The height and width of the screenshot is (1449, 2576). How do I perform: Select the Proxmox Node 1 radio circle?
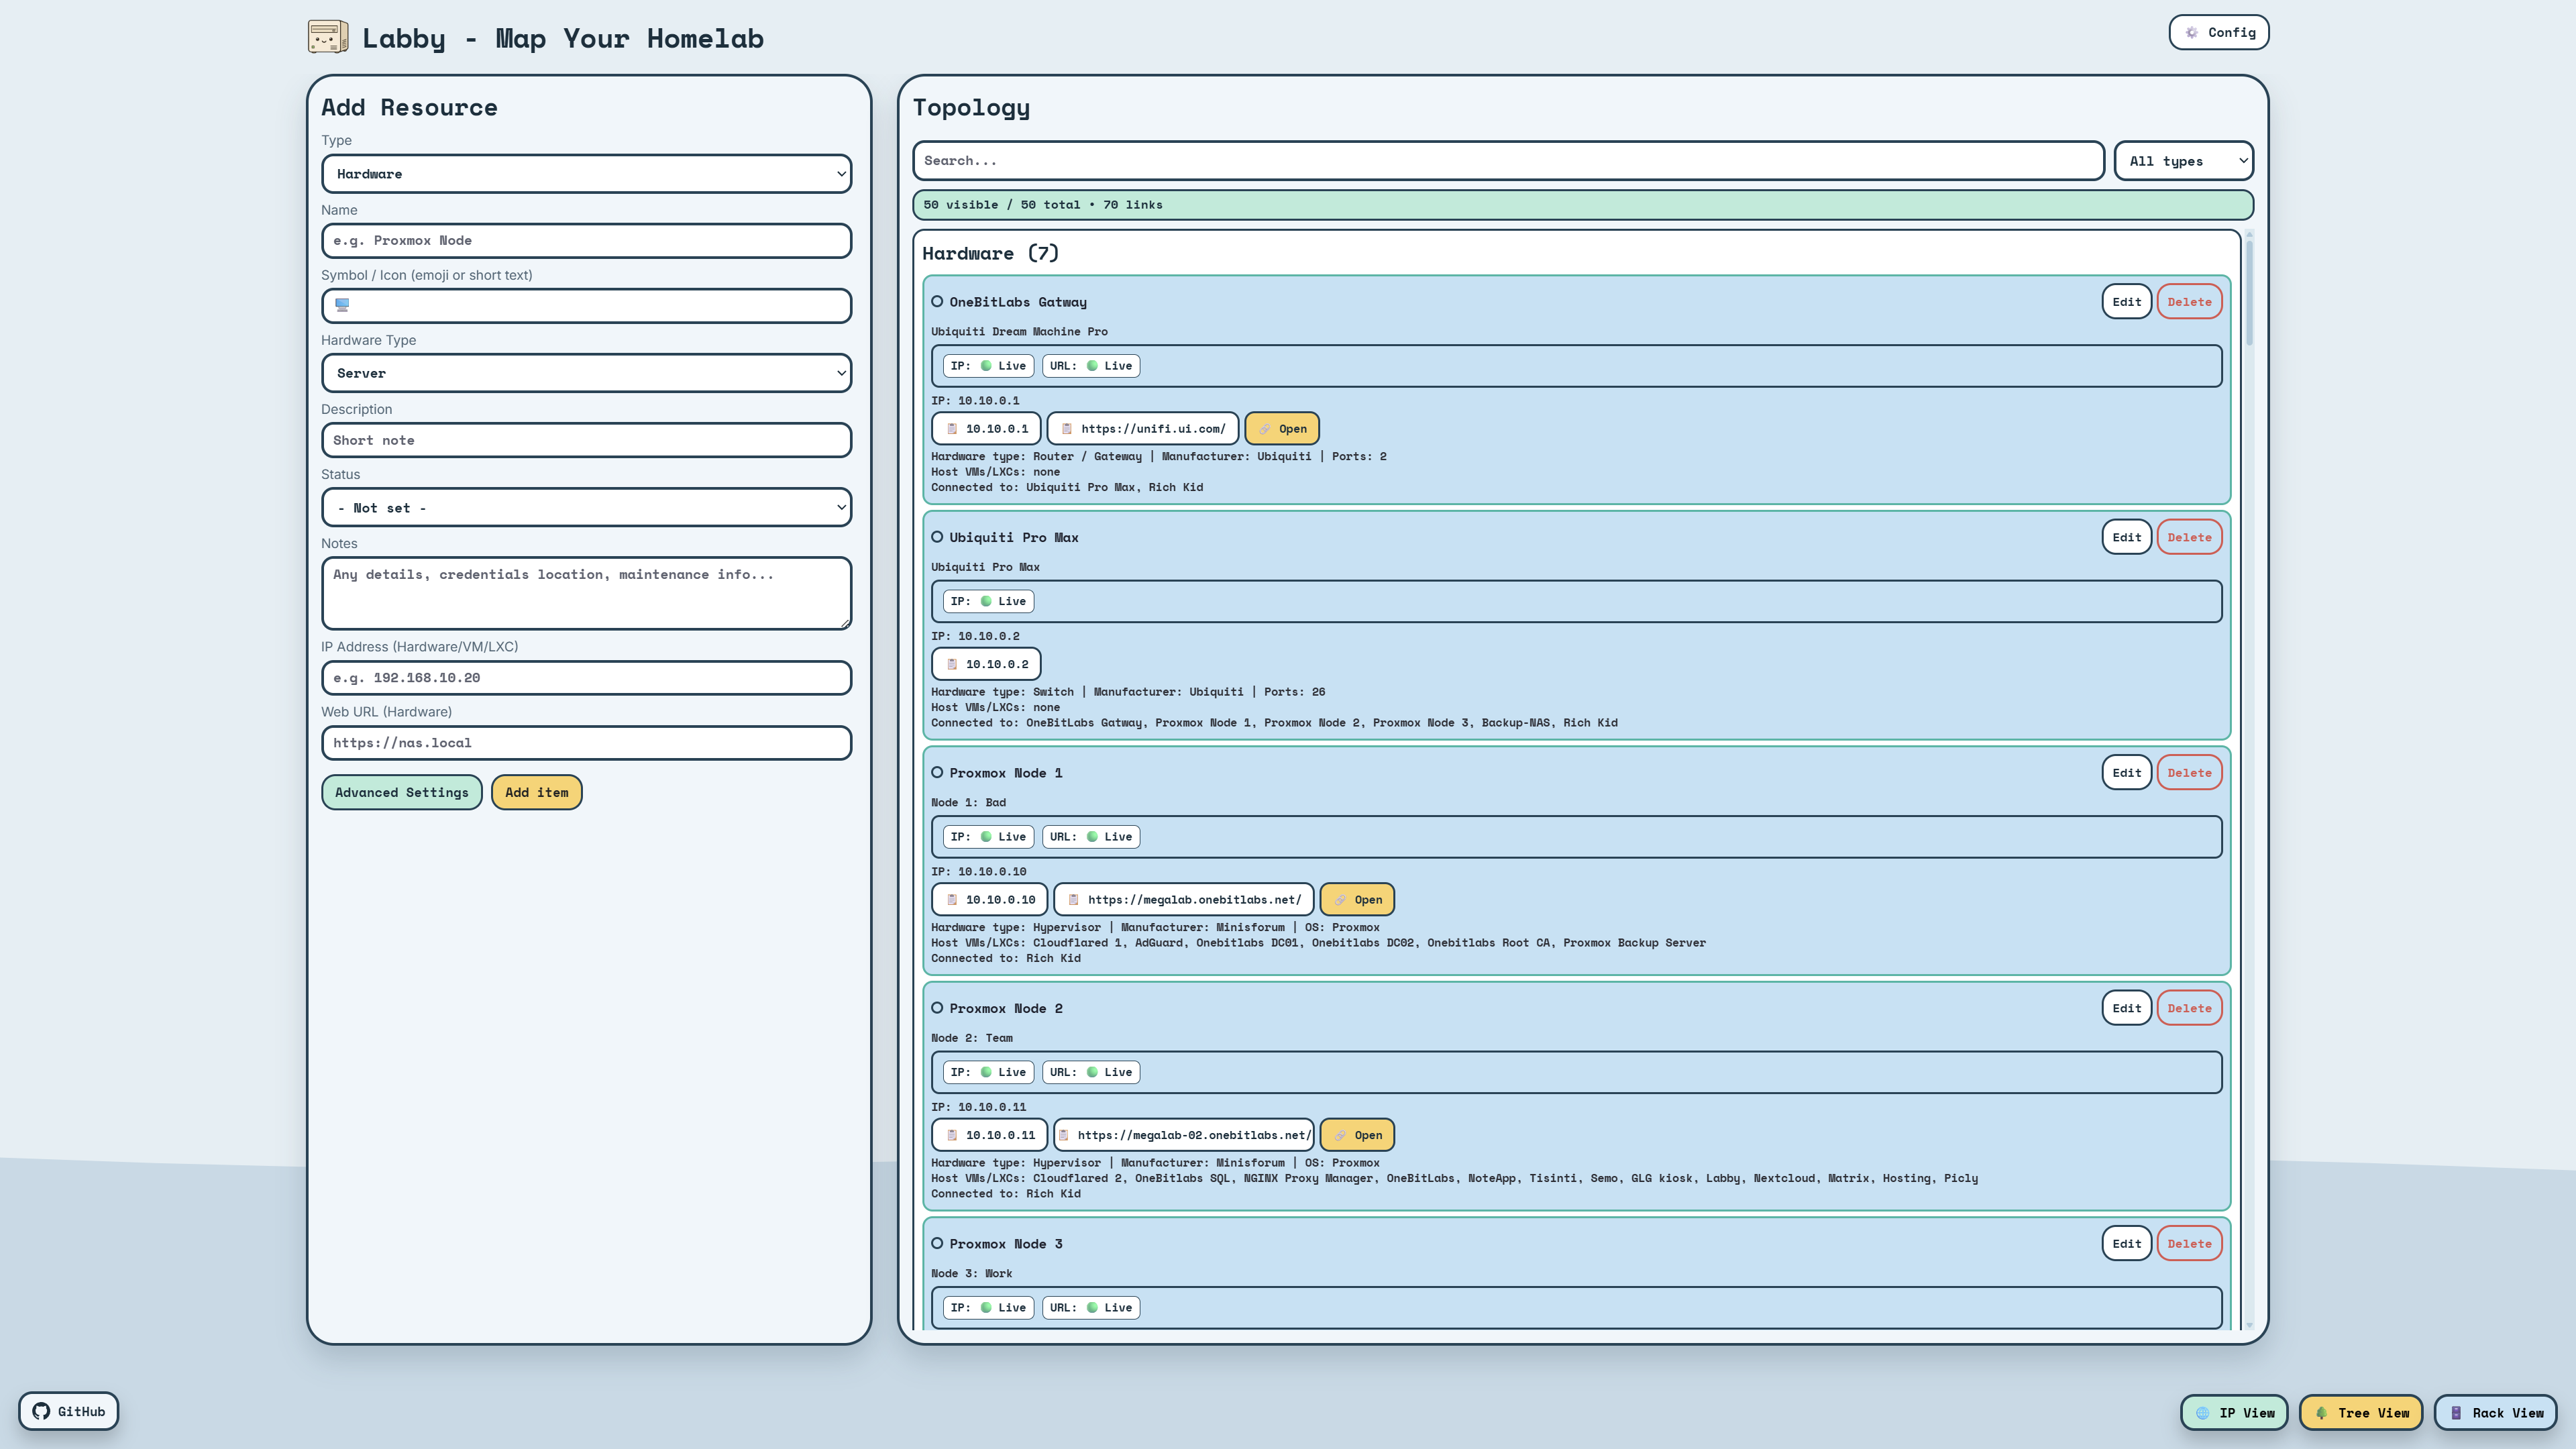937,773
